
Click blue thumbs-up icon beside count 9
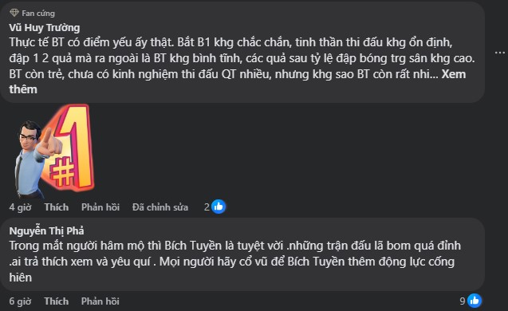(x=475, y=301)
